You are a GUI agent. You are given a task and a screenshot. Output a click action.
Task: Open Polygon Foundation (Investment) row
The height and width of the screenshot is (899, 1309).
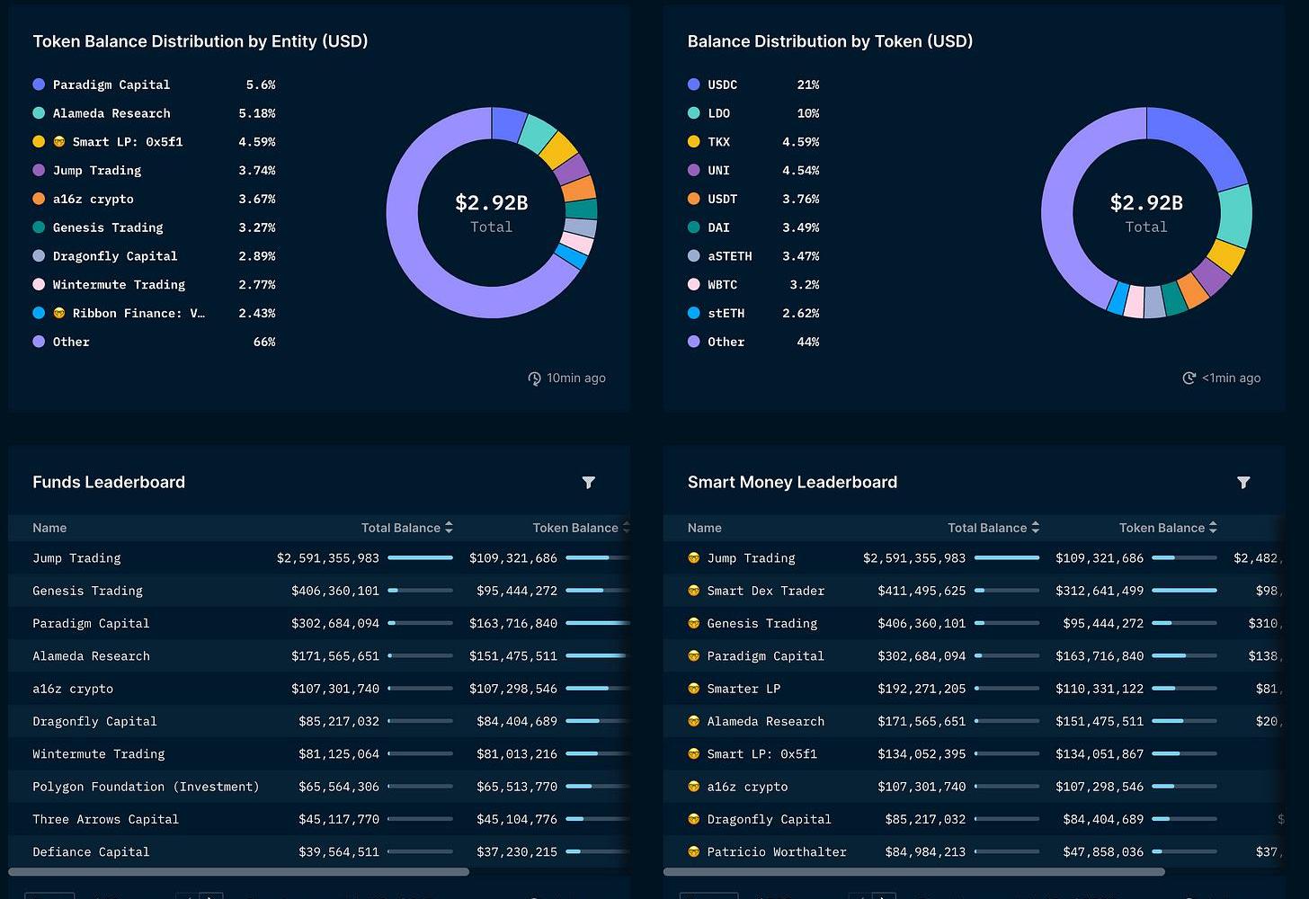319,787
